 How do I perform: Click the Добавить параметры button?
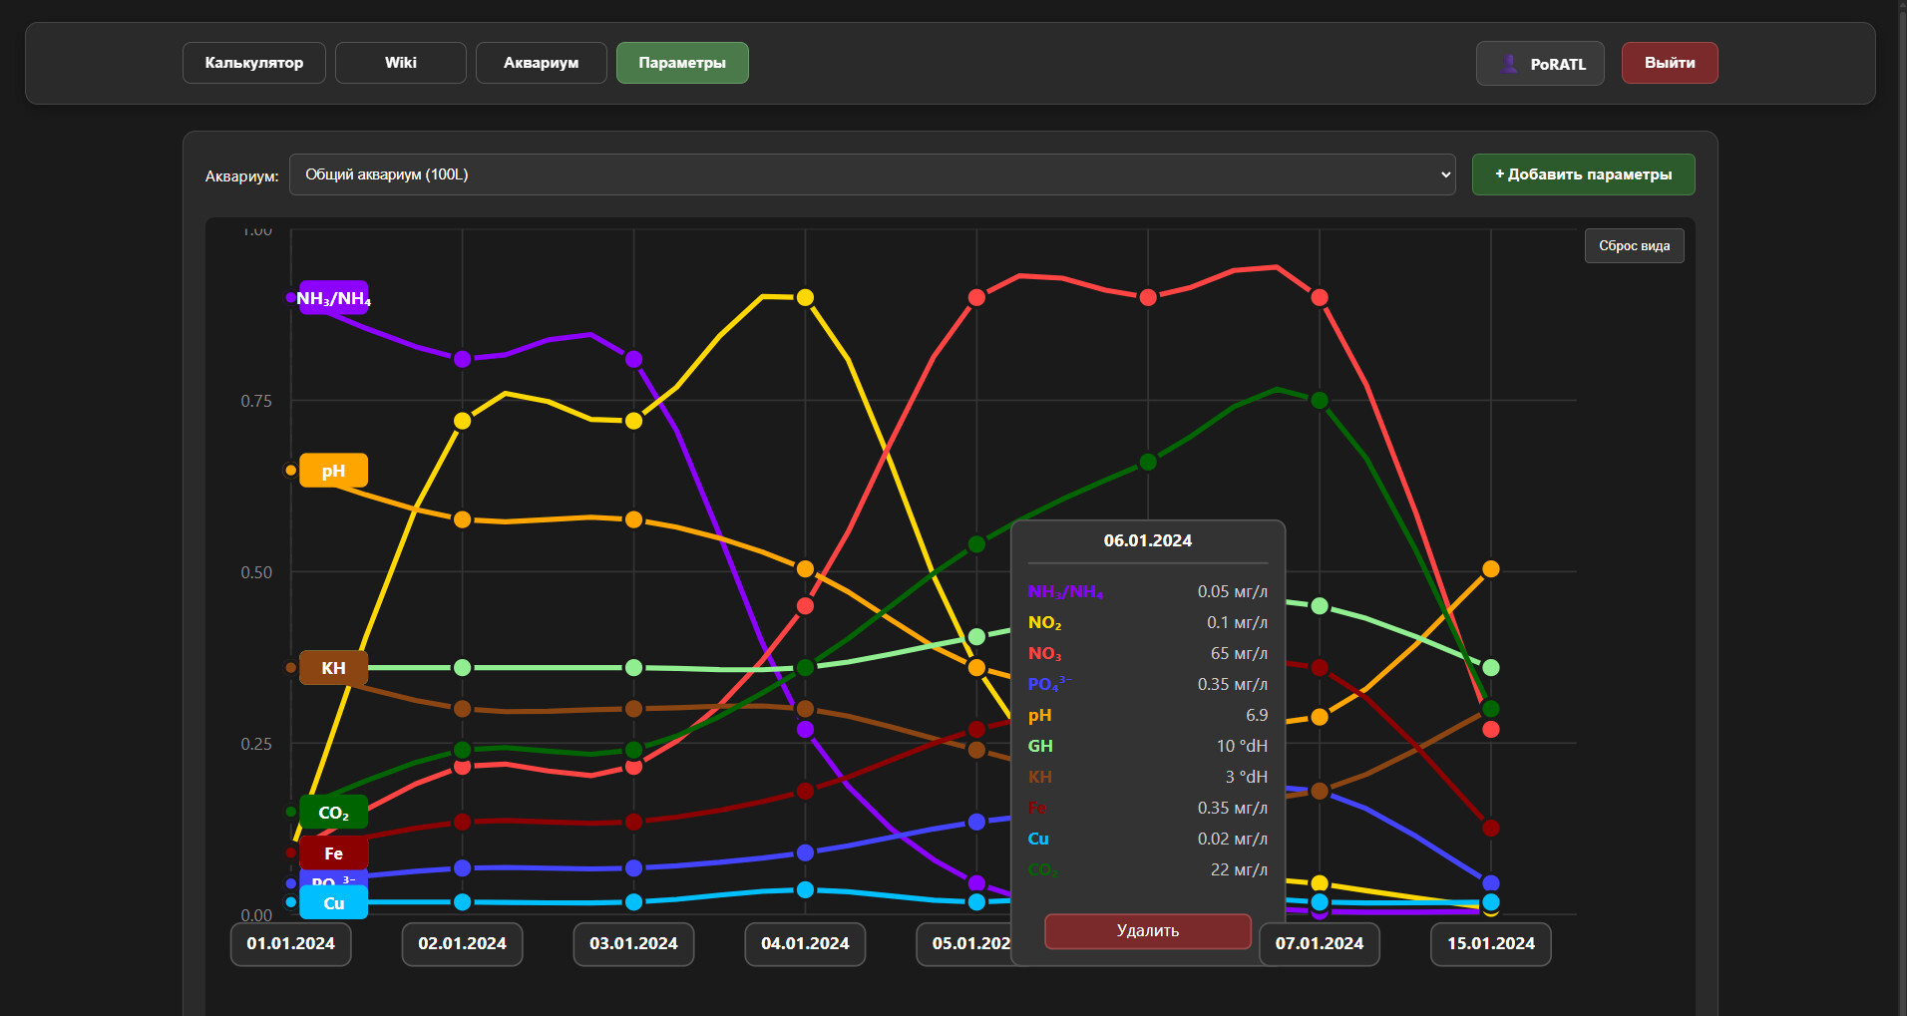[1583, 174]
